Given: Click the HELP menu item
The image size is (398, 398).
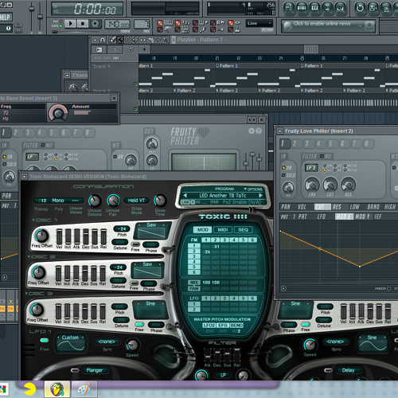Looking at the screenshot, I should pyautogui.click(x=6, y=18).
